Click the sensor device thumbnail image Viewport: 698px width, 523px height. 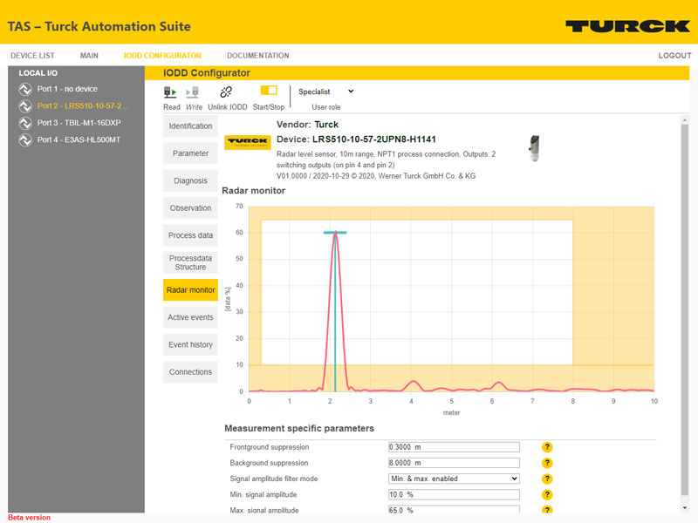(x=534, y=147)
